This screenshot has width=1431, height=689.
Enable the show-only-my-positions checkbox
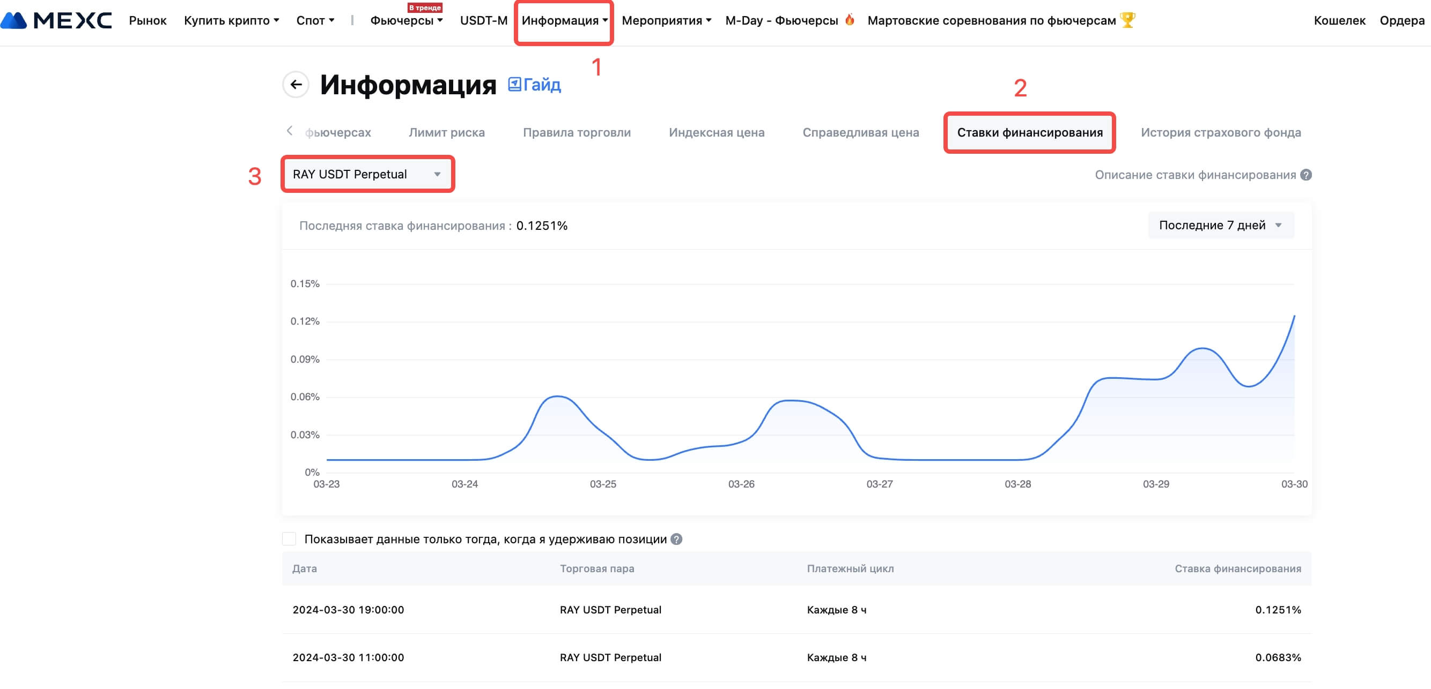tap(289, 539)
